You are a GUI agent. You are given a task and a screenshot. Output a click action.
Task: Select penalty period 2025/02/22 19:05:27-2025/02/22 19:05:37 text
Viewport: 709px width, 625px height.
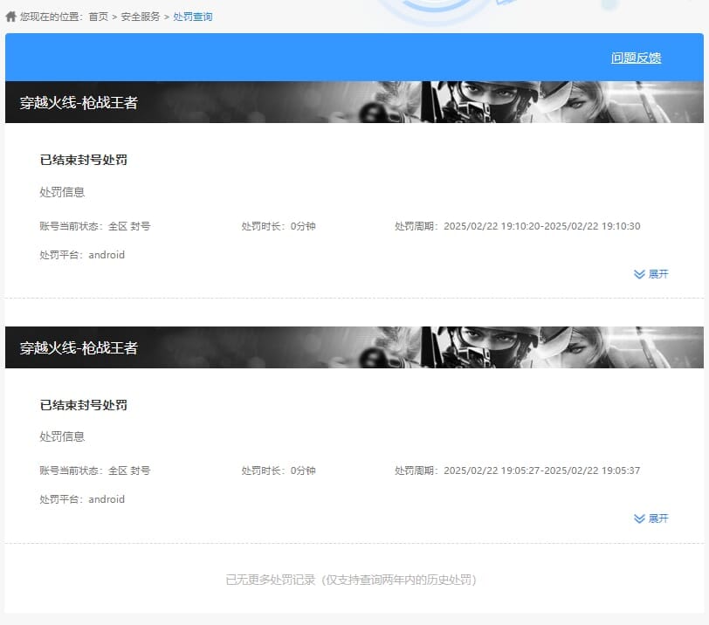[x=541, y=470]
